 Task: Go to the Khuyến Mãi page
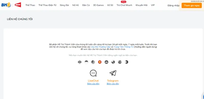tap(142, 5)
